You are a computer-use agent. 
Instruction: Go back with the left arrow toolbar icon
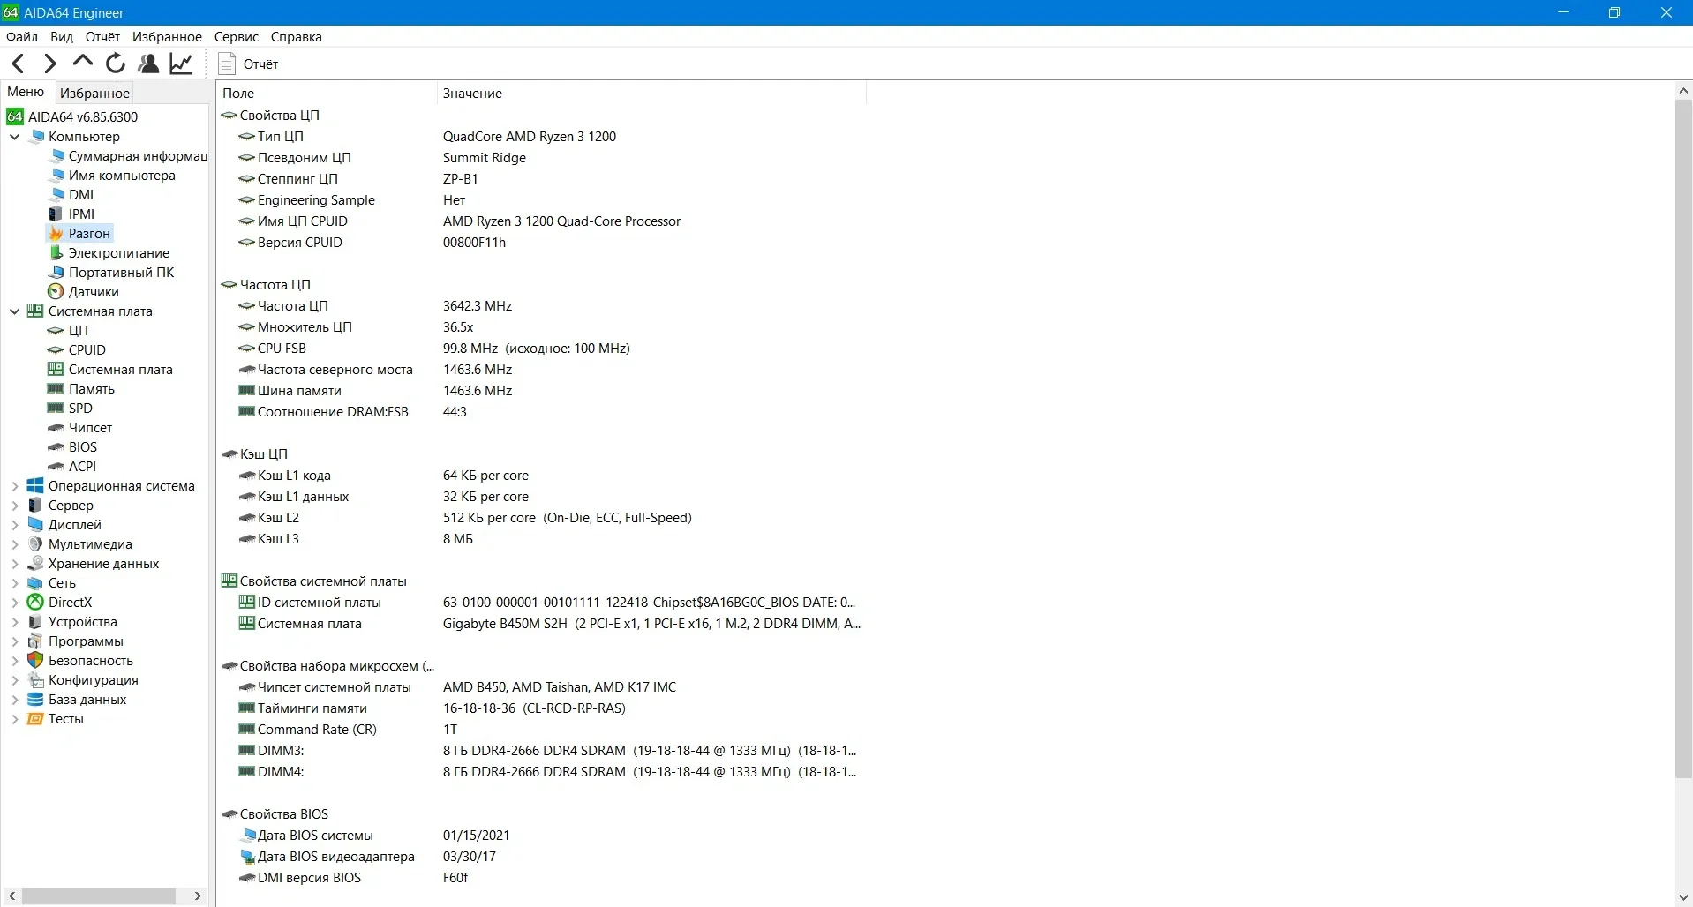18,64
